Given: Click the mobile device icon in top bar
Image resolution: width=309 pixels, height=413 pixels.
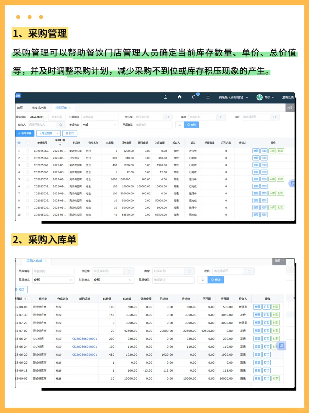Looking at the screenshot, I should point(165,97).
